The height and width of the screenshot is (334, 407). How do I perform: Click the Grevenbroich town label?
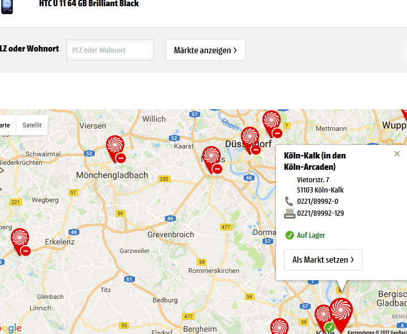point(171,234)
